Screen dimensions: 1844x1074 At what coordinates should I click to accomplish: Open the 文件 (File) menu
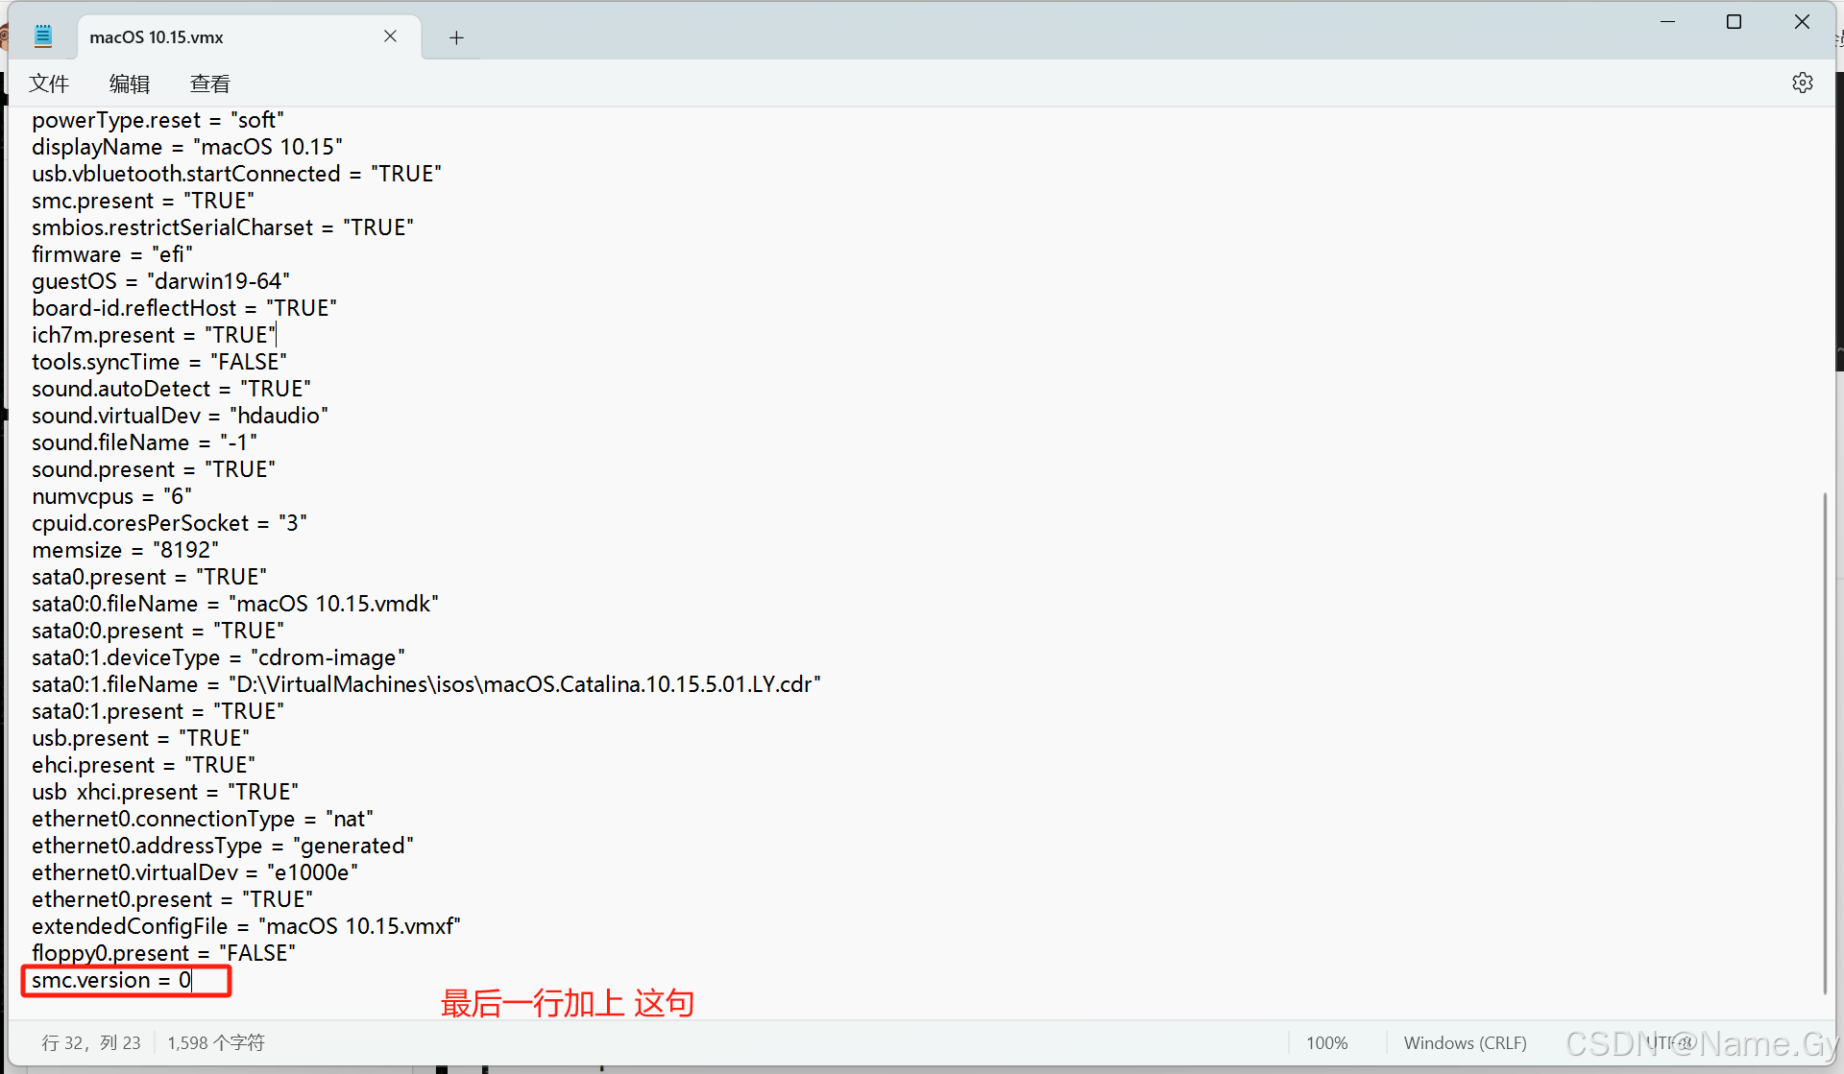[x=49, y=84]
